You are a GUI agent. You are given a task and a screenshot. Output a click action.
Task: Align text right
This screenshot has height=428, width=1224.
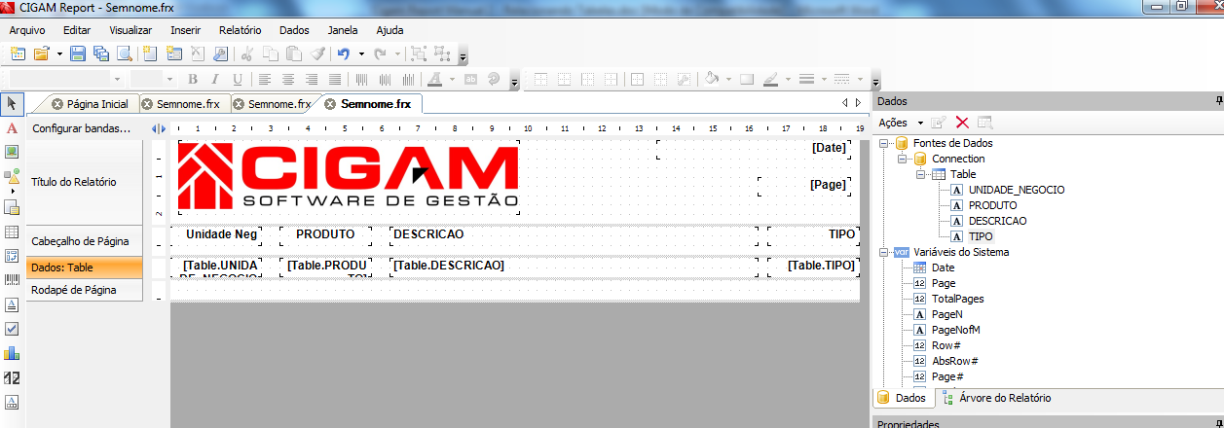(x=312, y=79)
